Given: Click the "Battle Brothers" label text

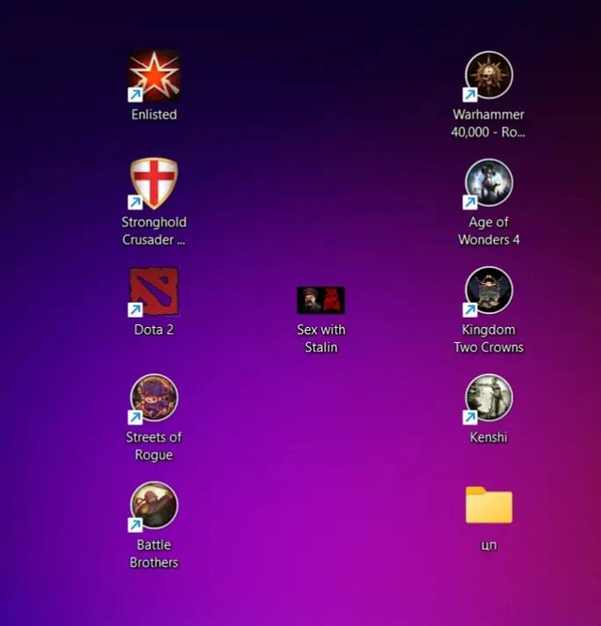Looking at the screenshot, I should click(x=154, y=554).
